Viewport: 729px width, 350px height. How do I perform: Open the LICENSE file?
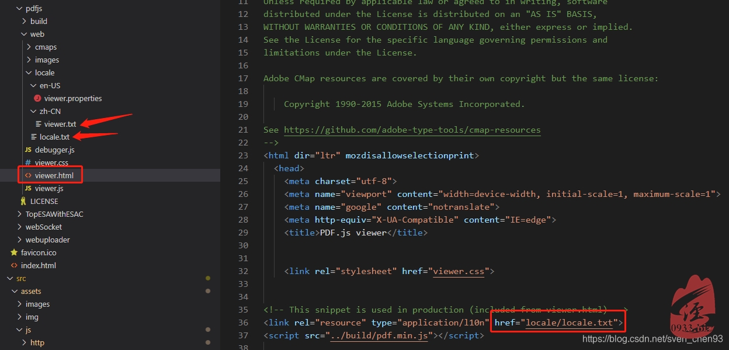pyautogui.click(x=44, y=202)
